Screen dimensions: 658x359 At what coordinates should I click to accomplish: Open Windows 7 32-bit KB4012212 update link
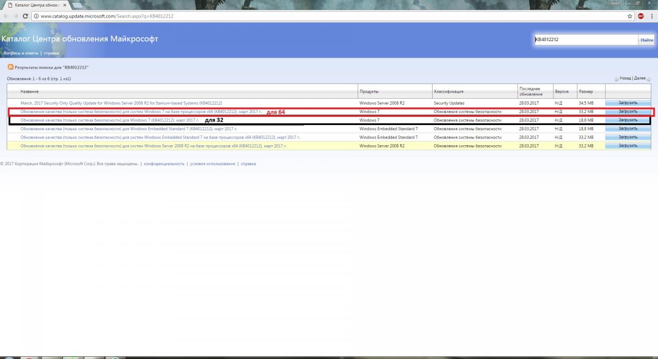(109, 120)
